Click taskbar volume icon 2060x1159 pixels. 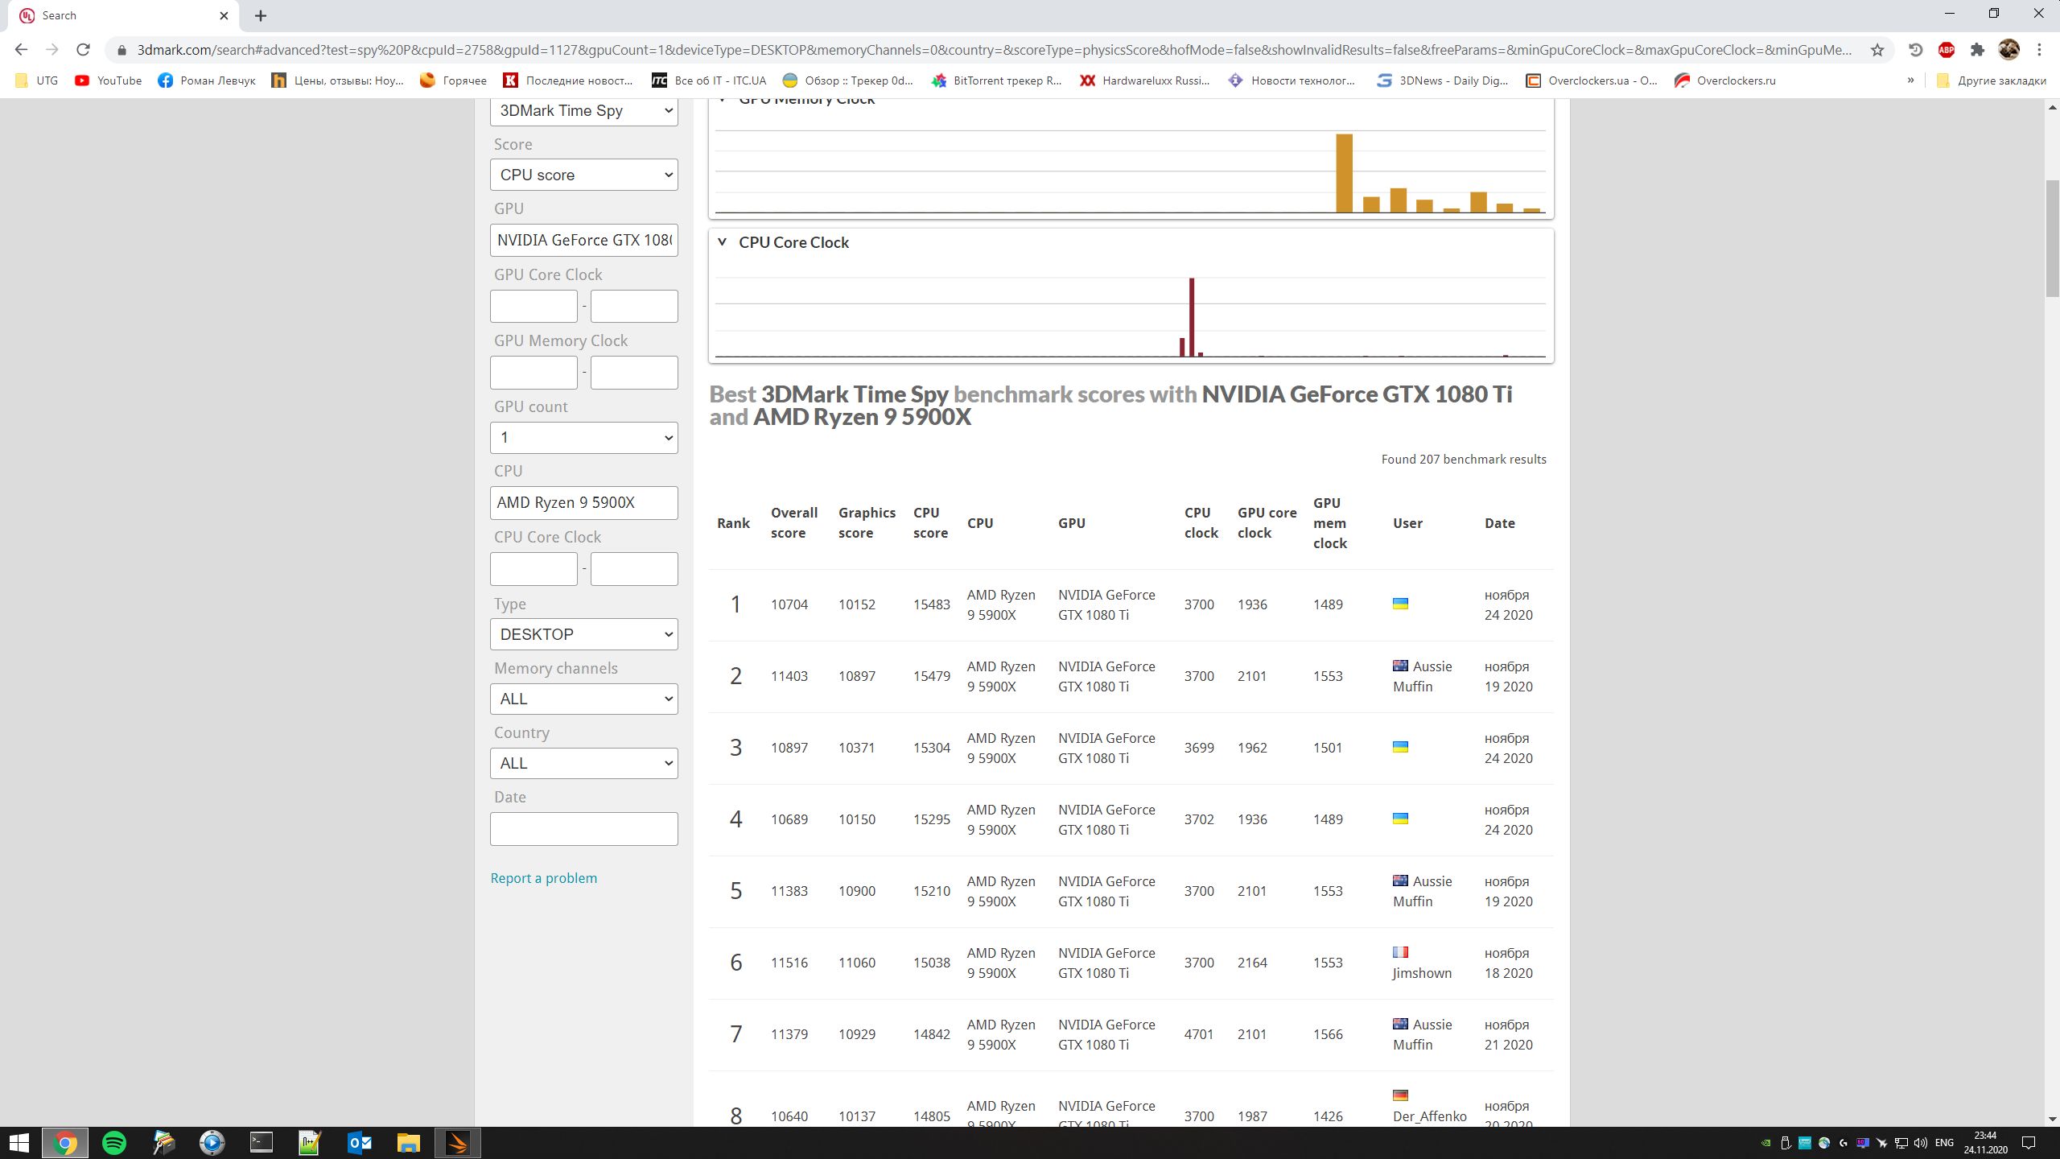1921,1143
